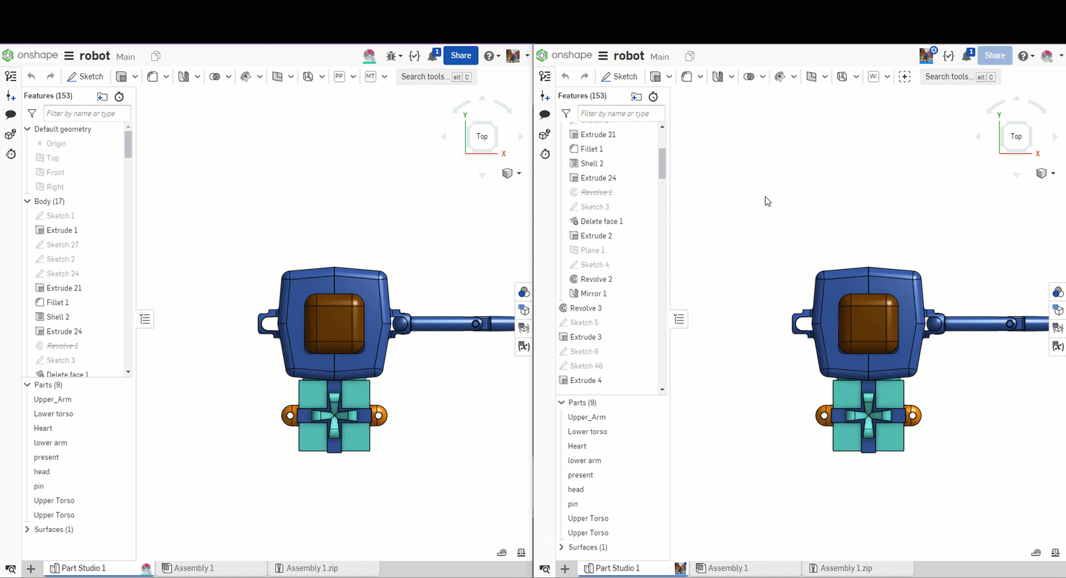Image resolution: width=1066 pixels, height=578 pixels.
Task: Click add folder icon in left Features header
Action: click(x=102, y=97)
